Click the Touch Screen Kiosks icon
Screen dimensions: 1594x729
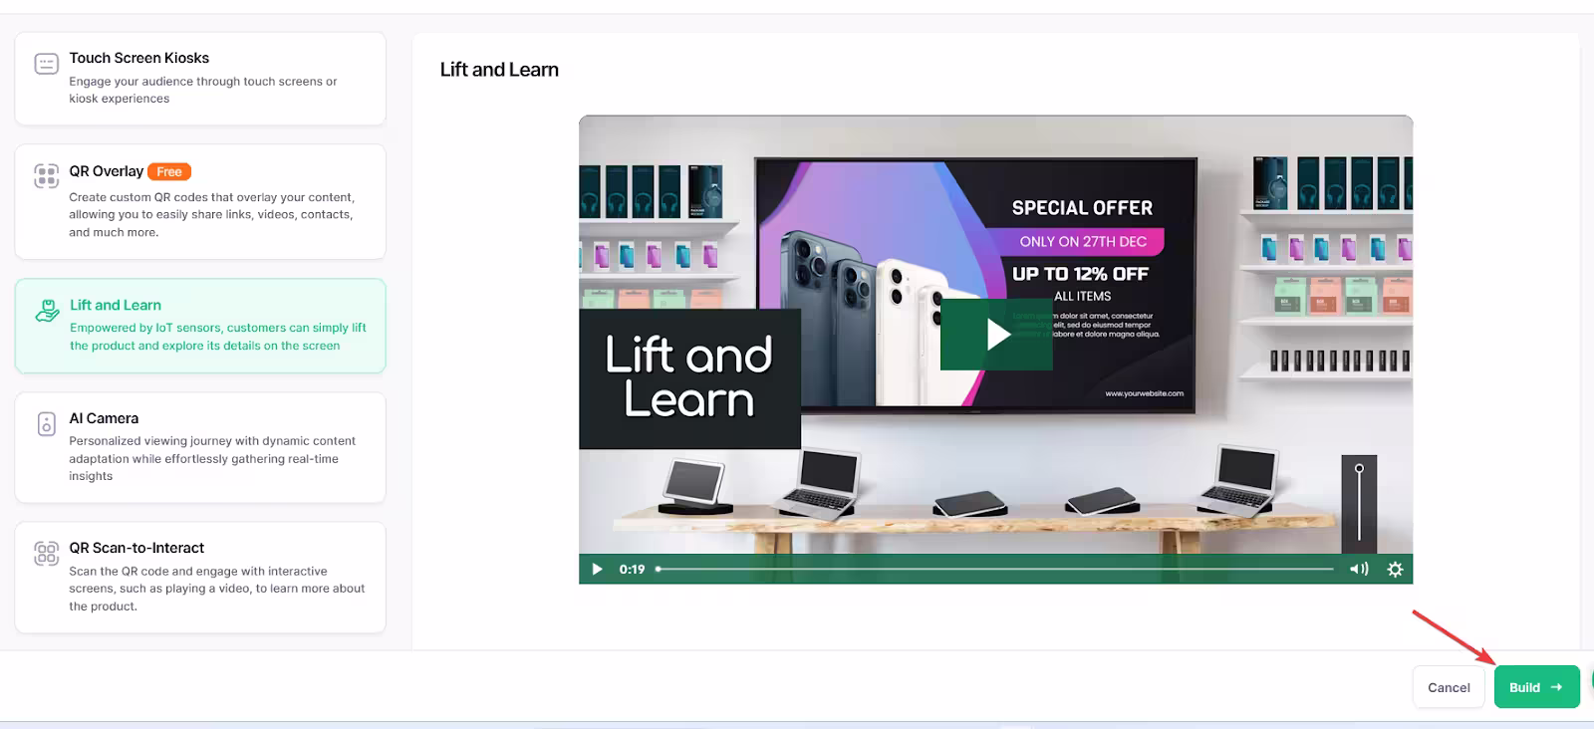(47, 64)
